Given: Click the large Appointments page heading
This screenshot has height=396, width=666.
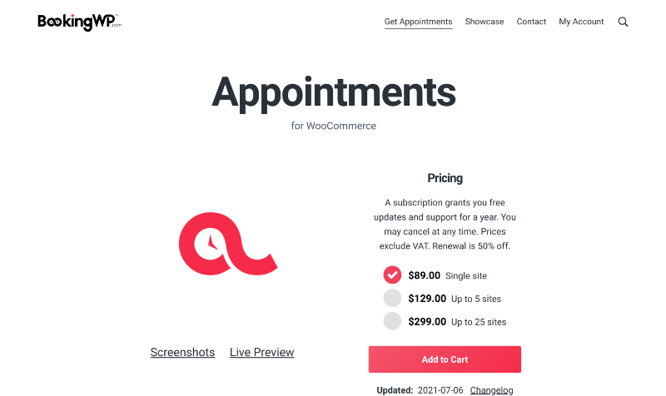Looking at the screenshot, I should pyautogui.click(x=334, y=91).
